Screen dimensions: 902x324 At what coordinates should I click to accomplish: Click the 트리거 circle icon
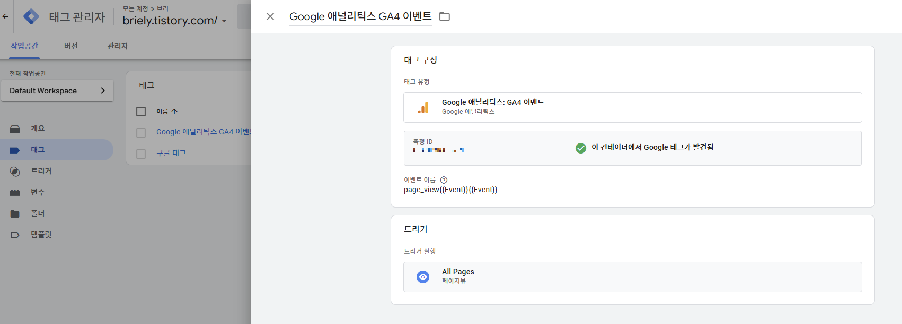[x=15, y=171]
